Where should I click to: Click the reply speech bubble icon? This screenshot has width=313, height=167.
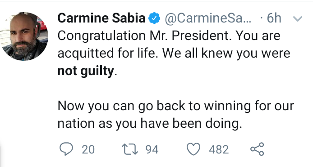point(66,149)
